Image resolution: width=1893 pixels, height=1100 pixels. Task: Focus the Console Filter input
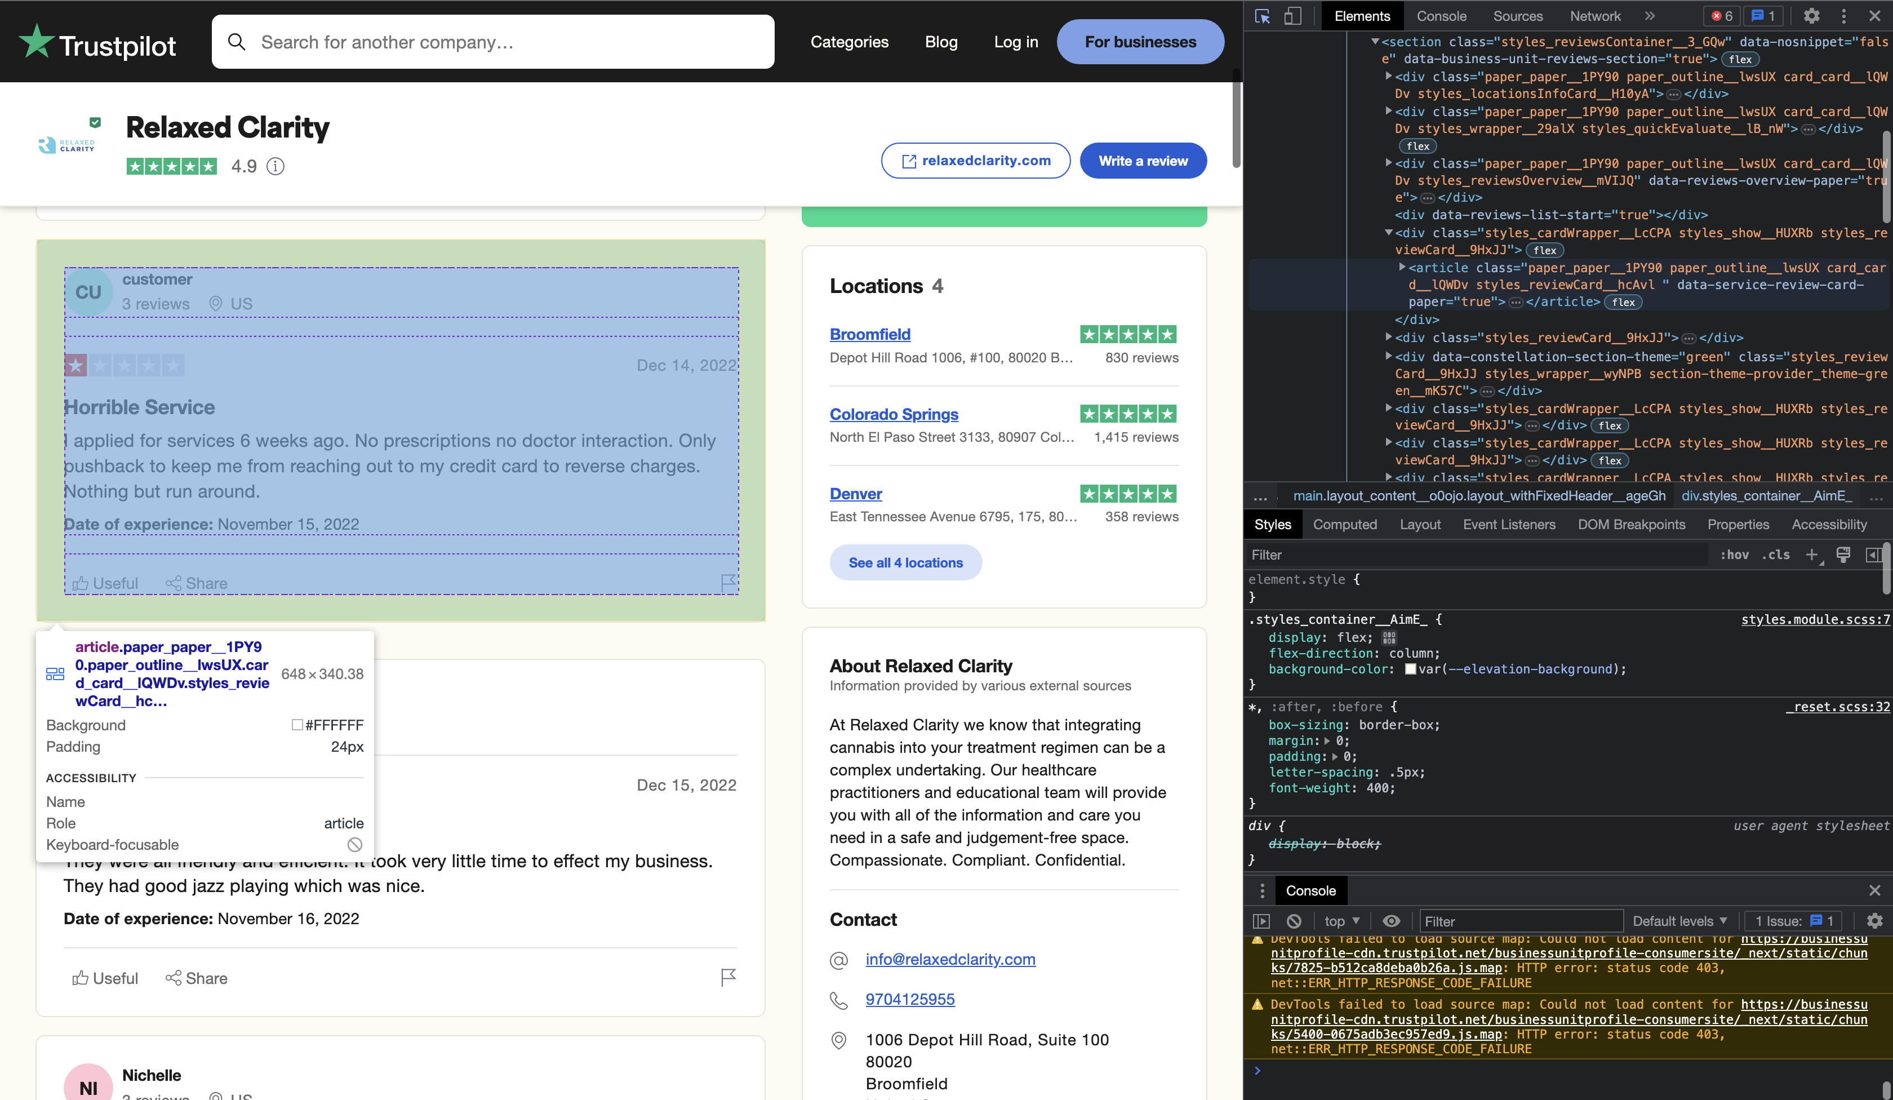pos(1521,920)
